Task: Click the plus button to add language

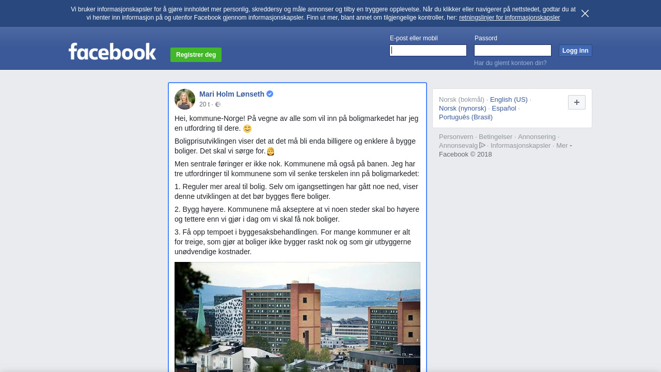Action: 577,102
